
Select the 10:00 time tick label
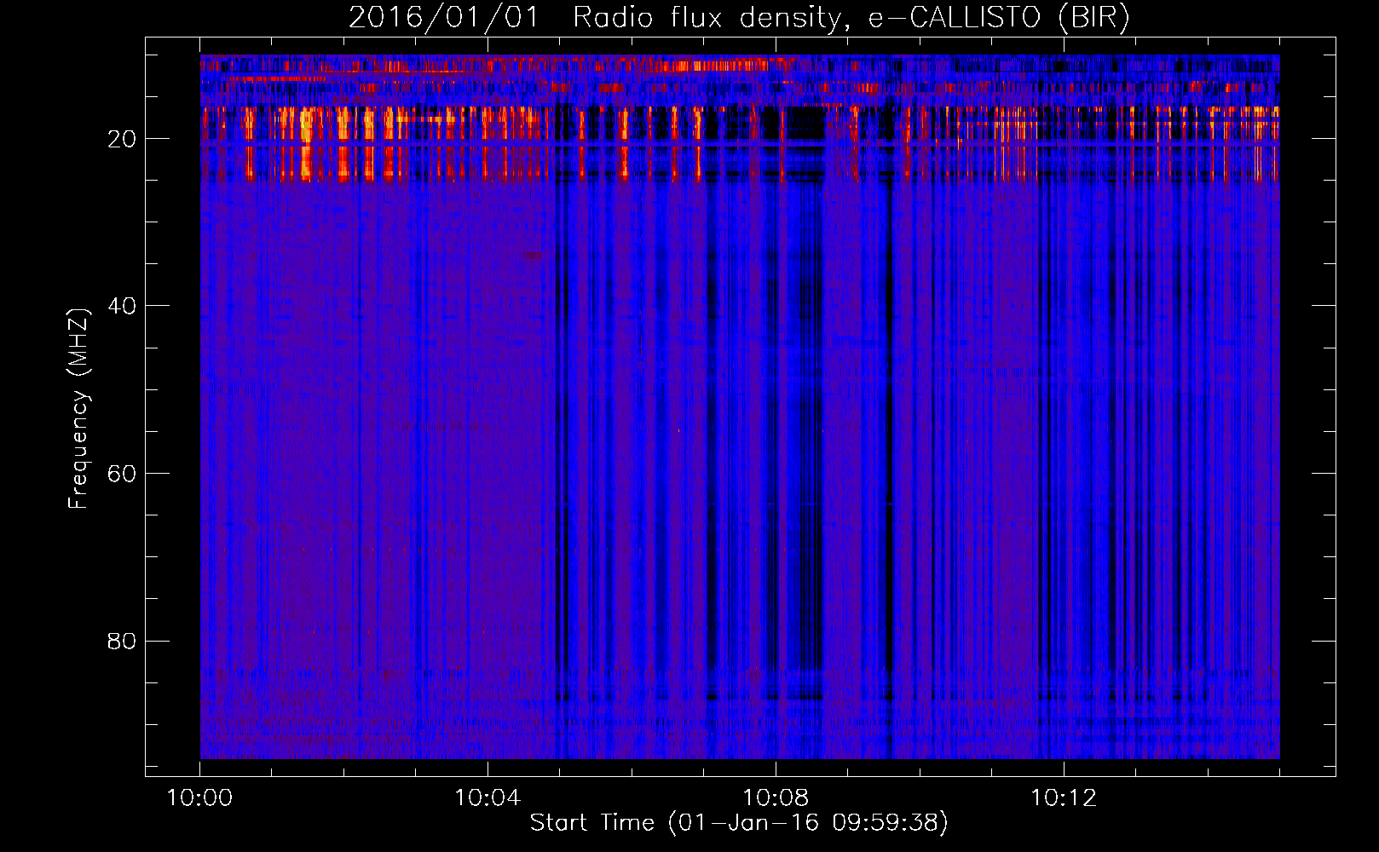tap(199, 798)
